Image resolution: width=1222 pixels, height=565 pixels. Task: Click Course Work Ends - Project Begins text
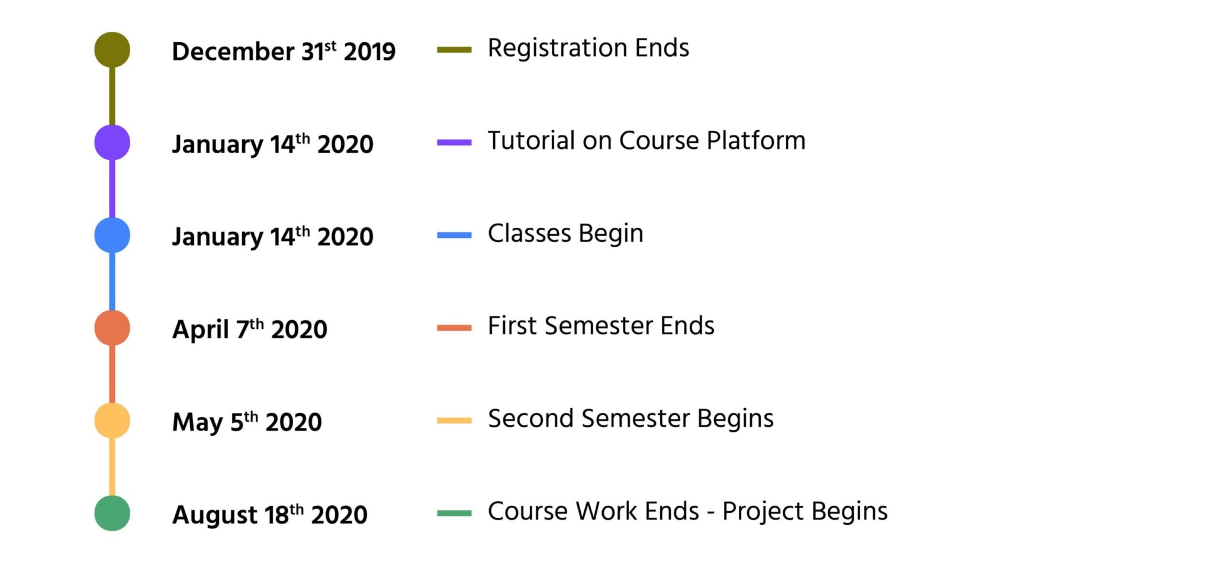tap(687, 512)
